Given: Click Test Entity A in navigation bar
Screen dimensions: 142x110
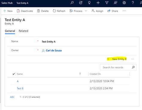Looking at the screenshot, I should pos(22,3).
